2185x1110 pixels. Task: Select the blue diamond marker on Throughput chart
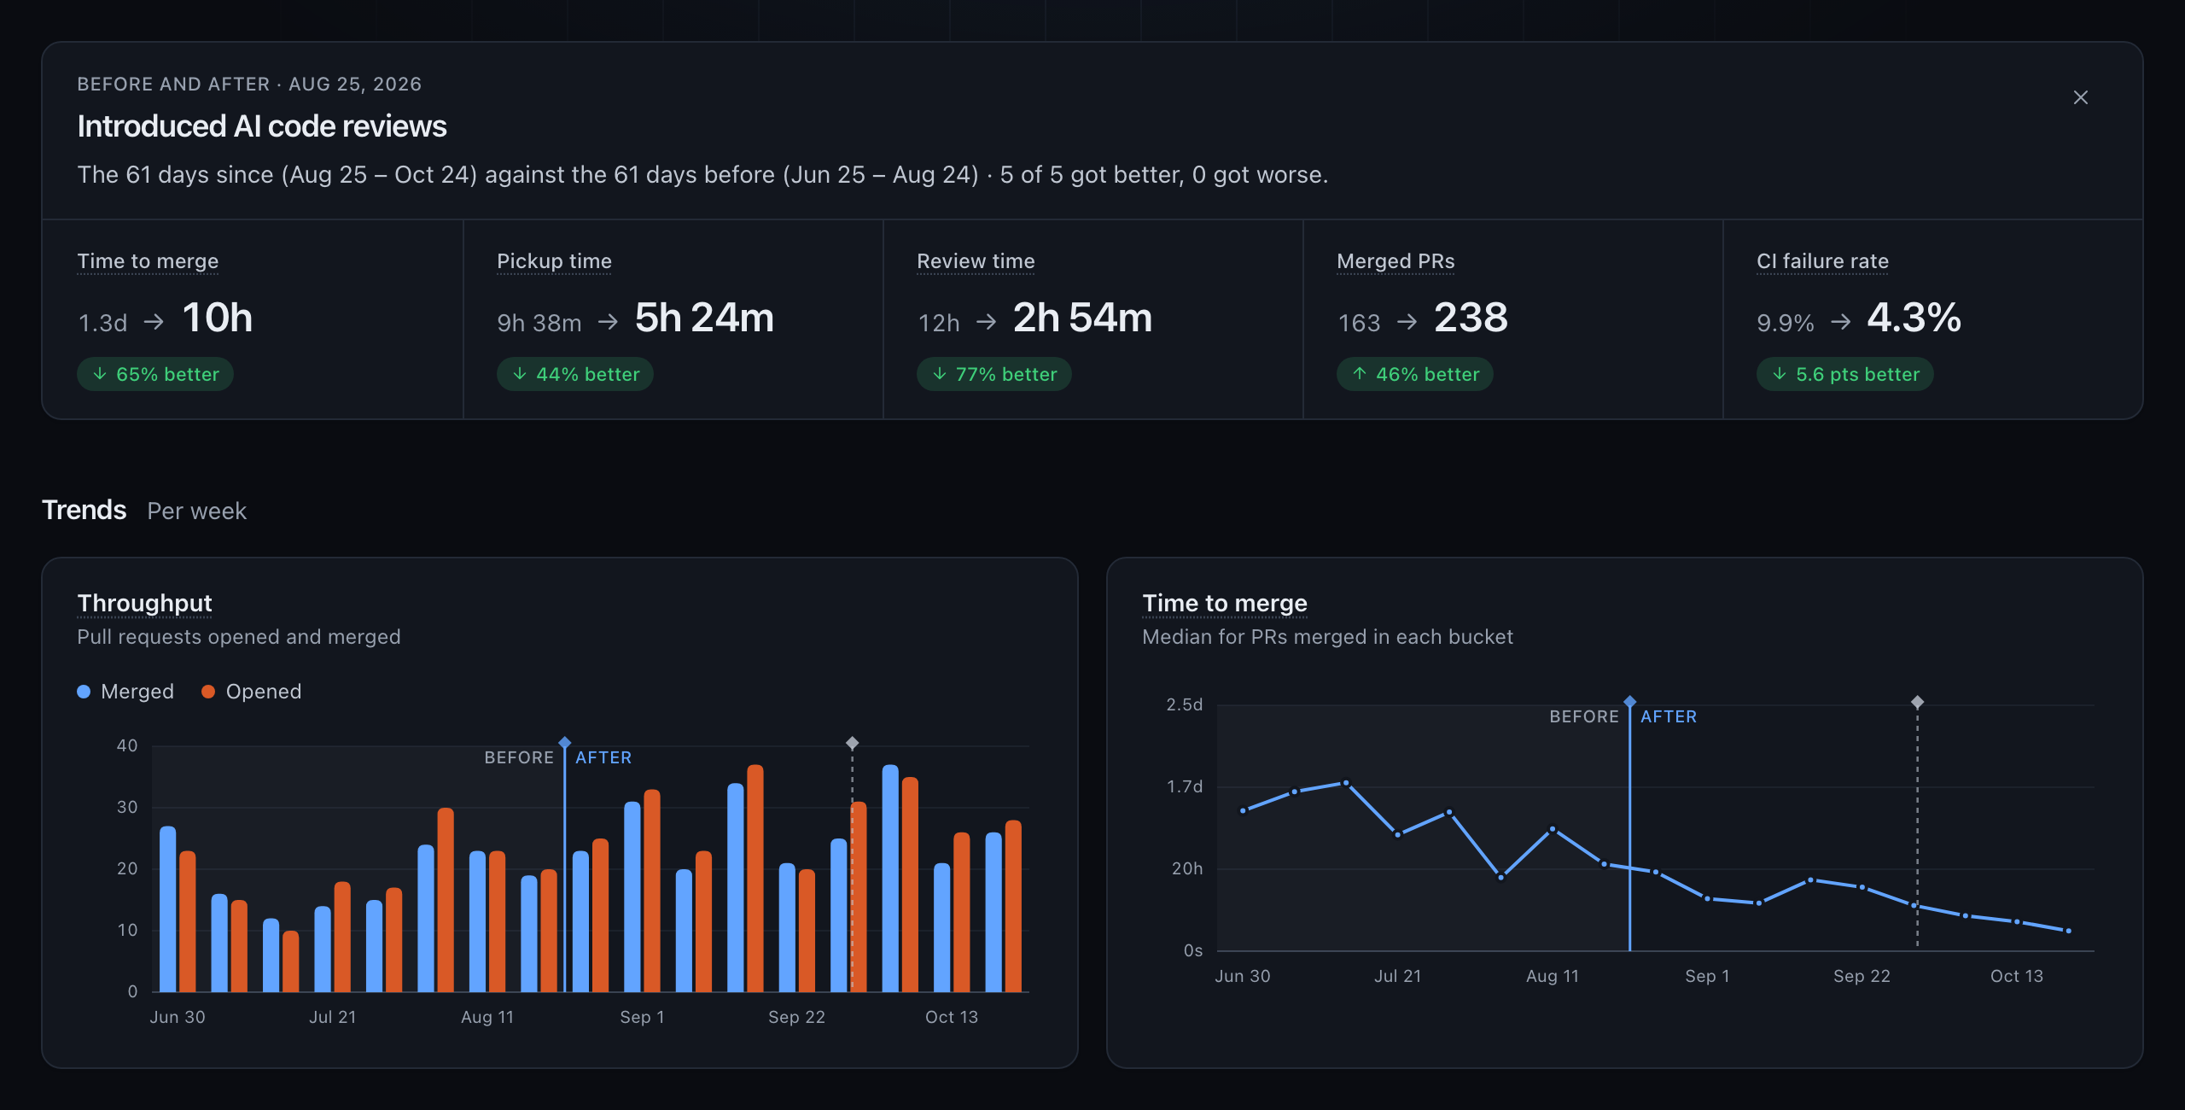tap(564, 743)
